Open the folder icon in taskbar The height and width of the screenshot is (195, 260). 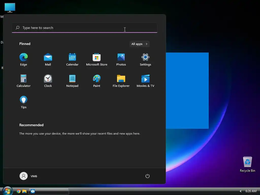(x=24, y=191)
